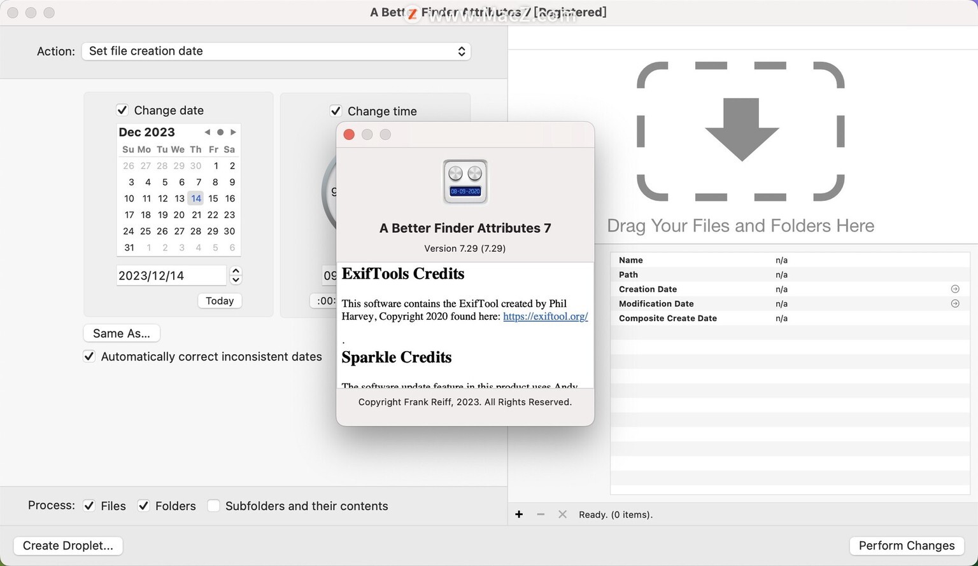Toggle the Change time checkbox

tap(336, 111)
